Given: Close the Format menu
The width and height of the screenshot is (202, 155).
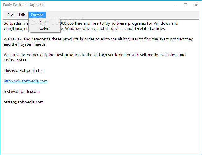Looking at the screenshot, I should point(37,15).
